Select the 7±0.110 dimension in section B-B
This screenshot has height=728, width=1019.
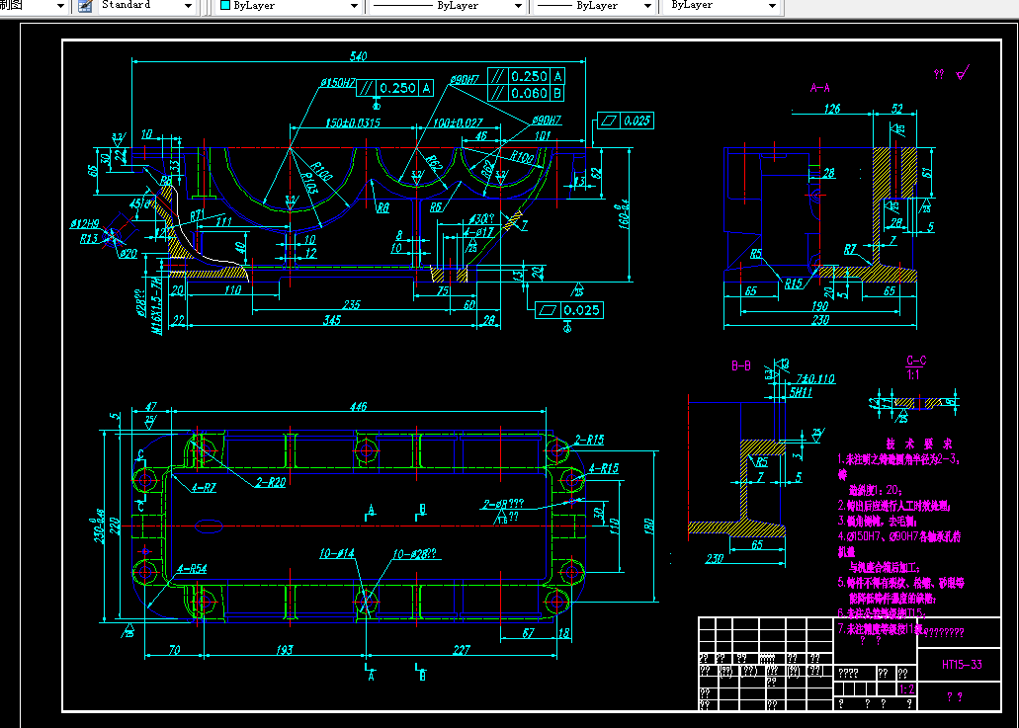coord(815,378)
